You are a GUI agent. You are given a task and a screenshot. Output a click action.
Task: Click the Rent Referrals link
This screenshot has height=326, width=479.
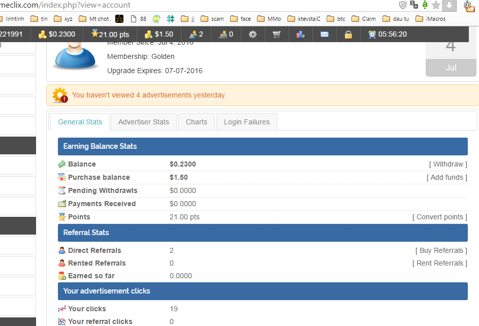click(439, 263)
